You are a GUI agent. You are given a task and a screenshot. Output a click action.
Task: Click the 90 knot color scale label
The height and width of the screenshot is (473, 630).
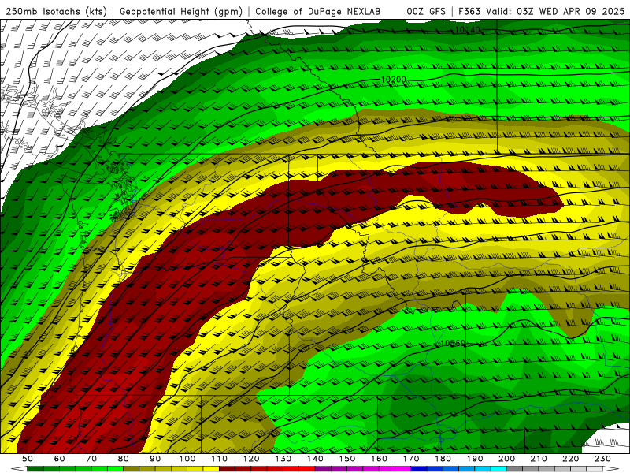coord(155,459)
